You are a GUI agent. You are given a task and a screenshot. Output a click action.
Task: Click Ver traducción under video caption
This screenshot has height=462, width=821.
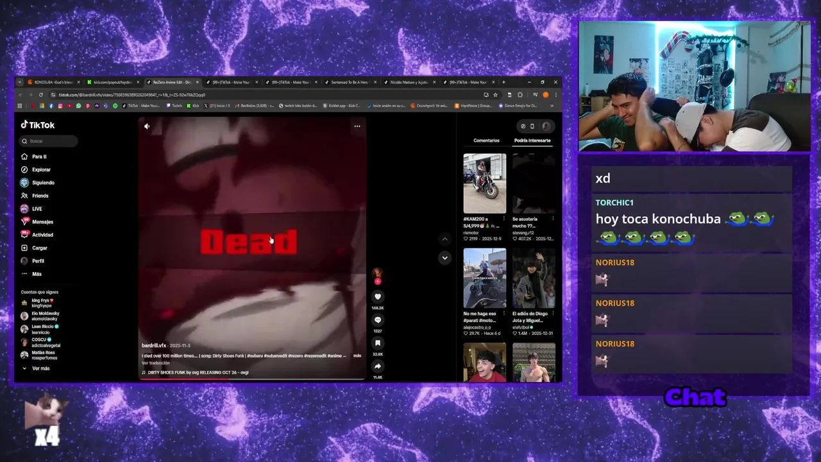coord(156,363)
